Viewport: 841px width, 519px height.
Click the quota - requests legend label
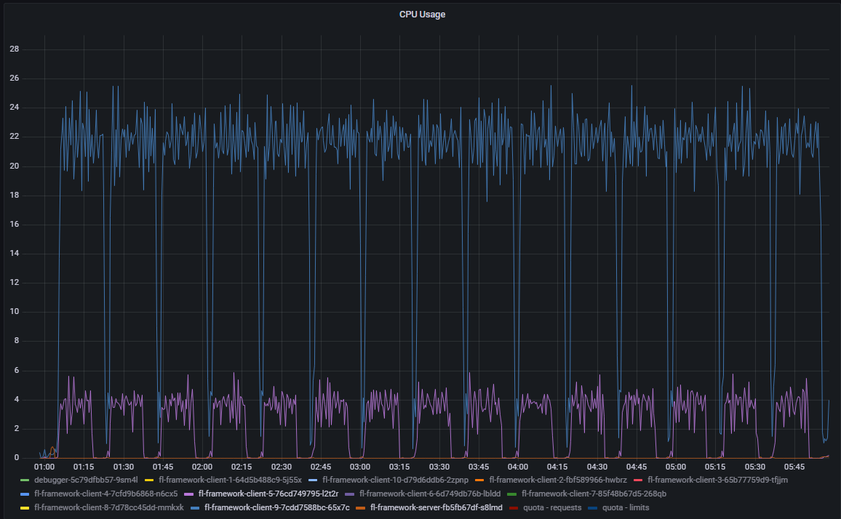click(x=554, y=507)
